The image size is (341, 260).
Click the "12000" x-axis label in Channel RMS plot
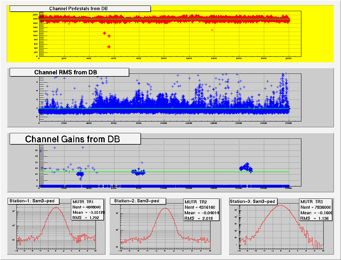click(x=189, y=123)
